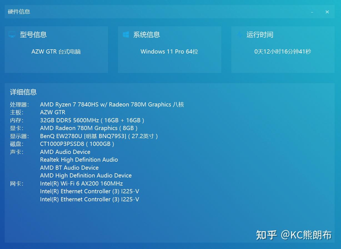Click the minimize dash icon on title bar
Viewport: 341px width, 249px height.
312,12
